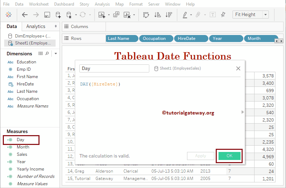Click the view data grid icon in Dimensions

(x=41, y=53)
